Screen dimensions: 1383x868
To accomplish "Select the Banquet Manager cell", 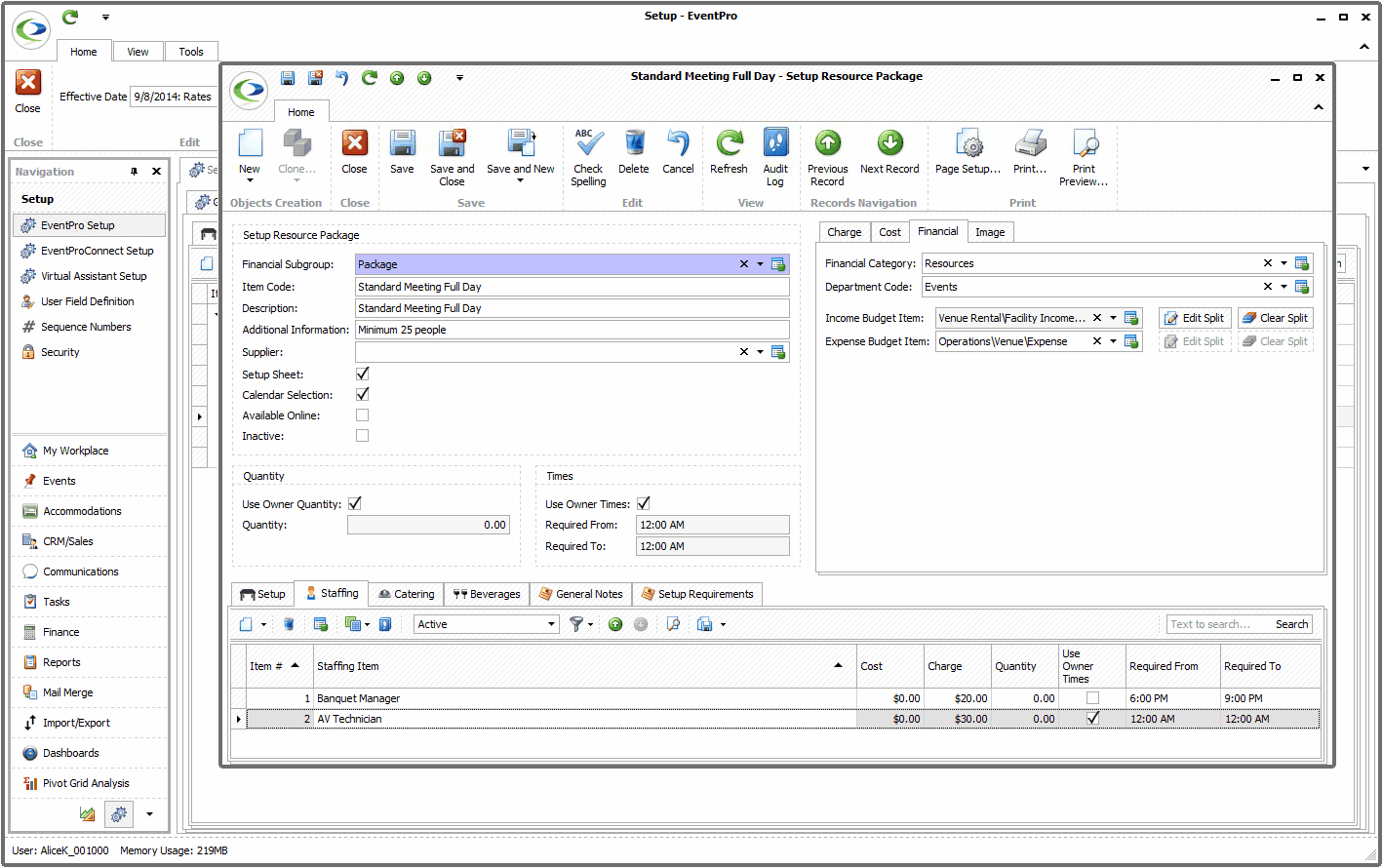I will coord(584,698).
